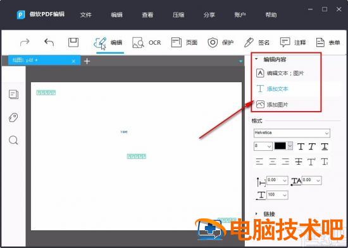Click the text box at page top-left
The height and width of the screenshot is (248, 348).
pos(46,93)
